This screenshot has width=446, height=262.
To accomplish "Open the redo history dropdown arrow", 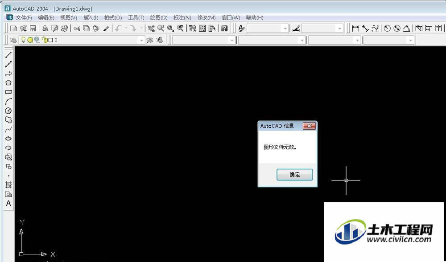I will tap(141, 28).
